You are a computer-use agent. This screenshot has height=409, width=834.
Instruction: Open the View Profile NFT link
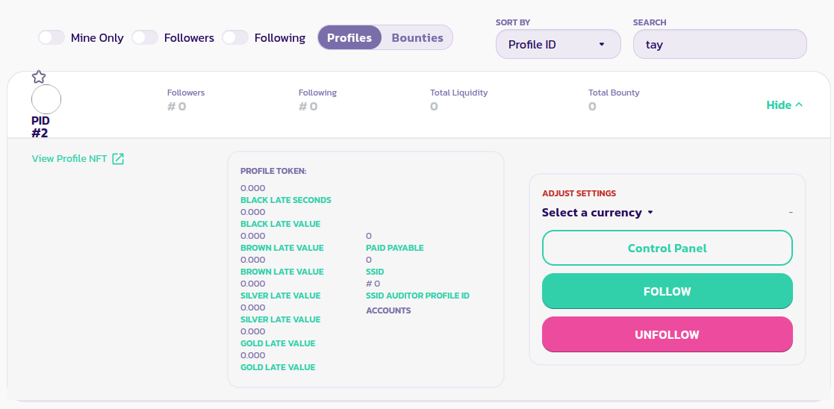tap(69, 158)
